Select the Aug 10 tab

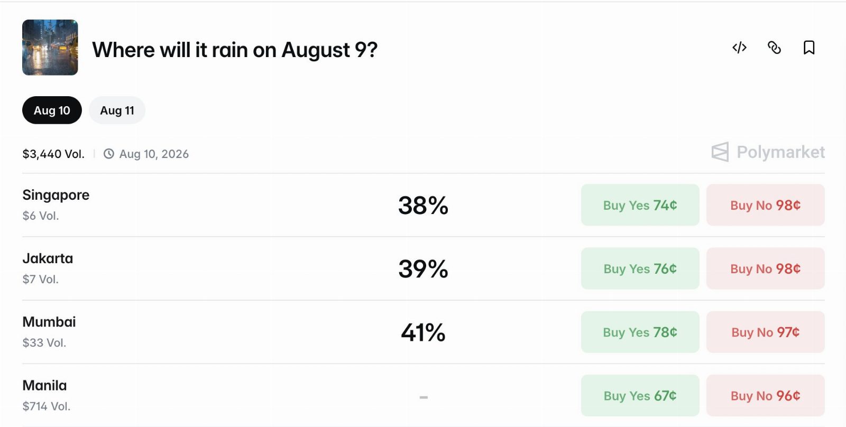click(x=52, y=110)
